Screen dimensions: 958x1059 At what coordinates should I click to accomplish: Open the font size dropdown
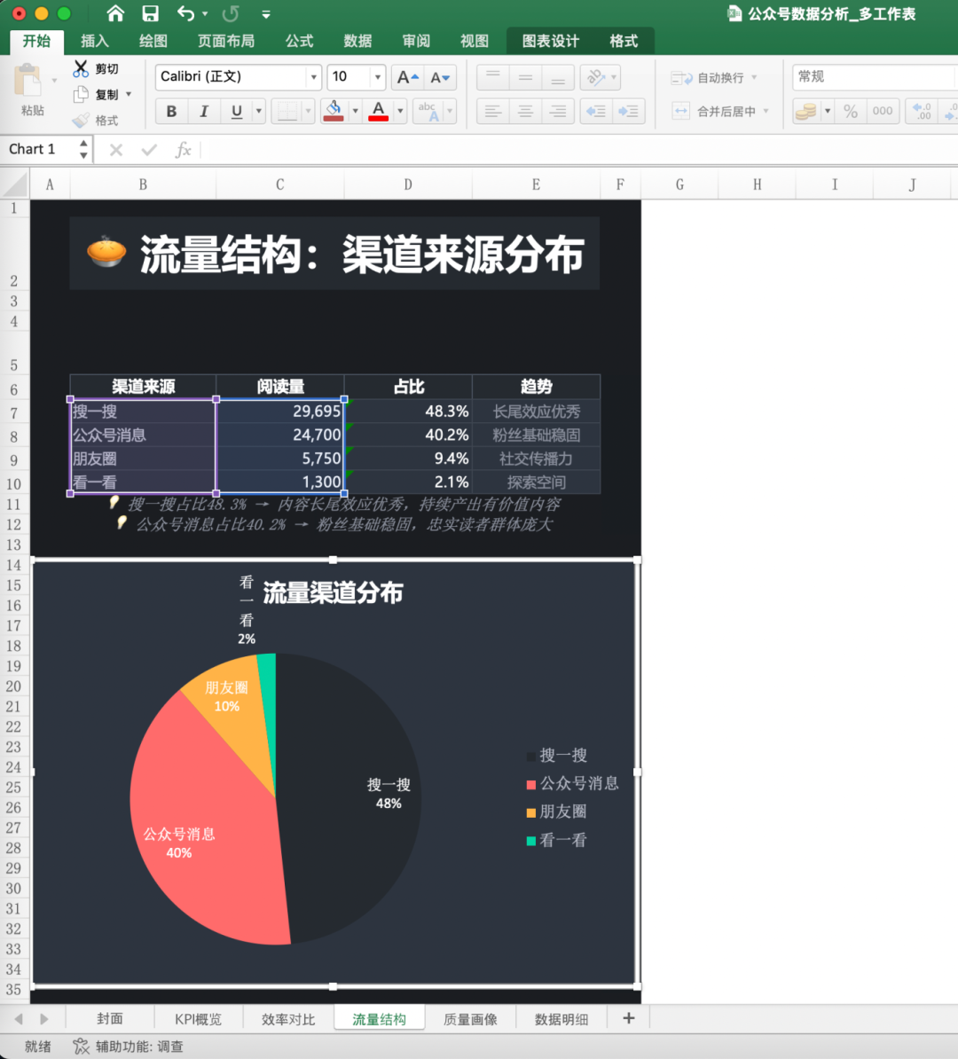(x=378, y=78)
